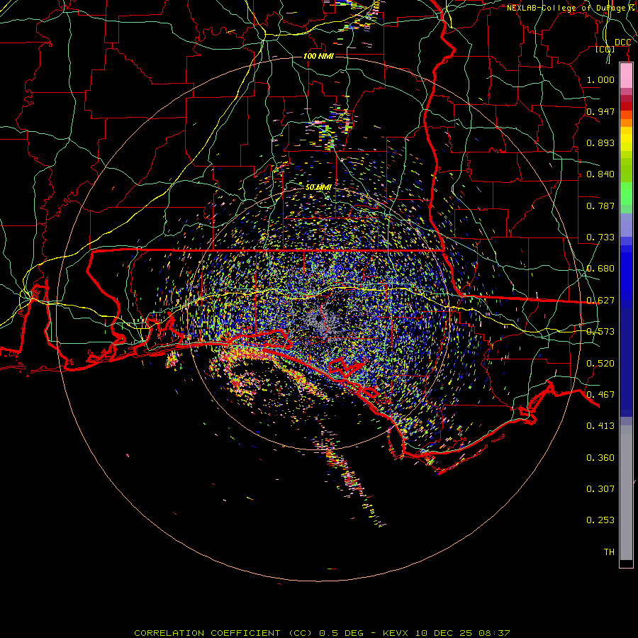This screenshot has width=638, height=638.
Task: Click the 0.627 legend value
Action: point(600,301)
